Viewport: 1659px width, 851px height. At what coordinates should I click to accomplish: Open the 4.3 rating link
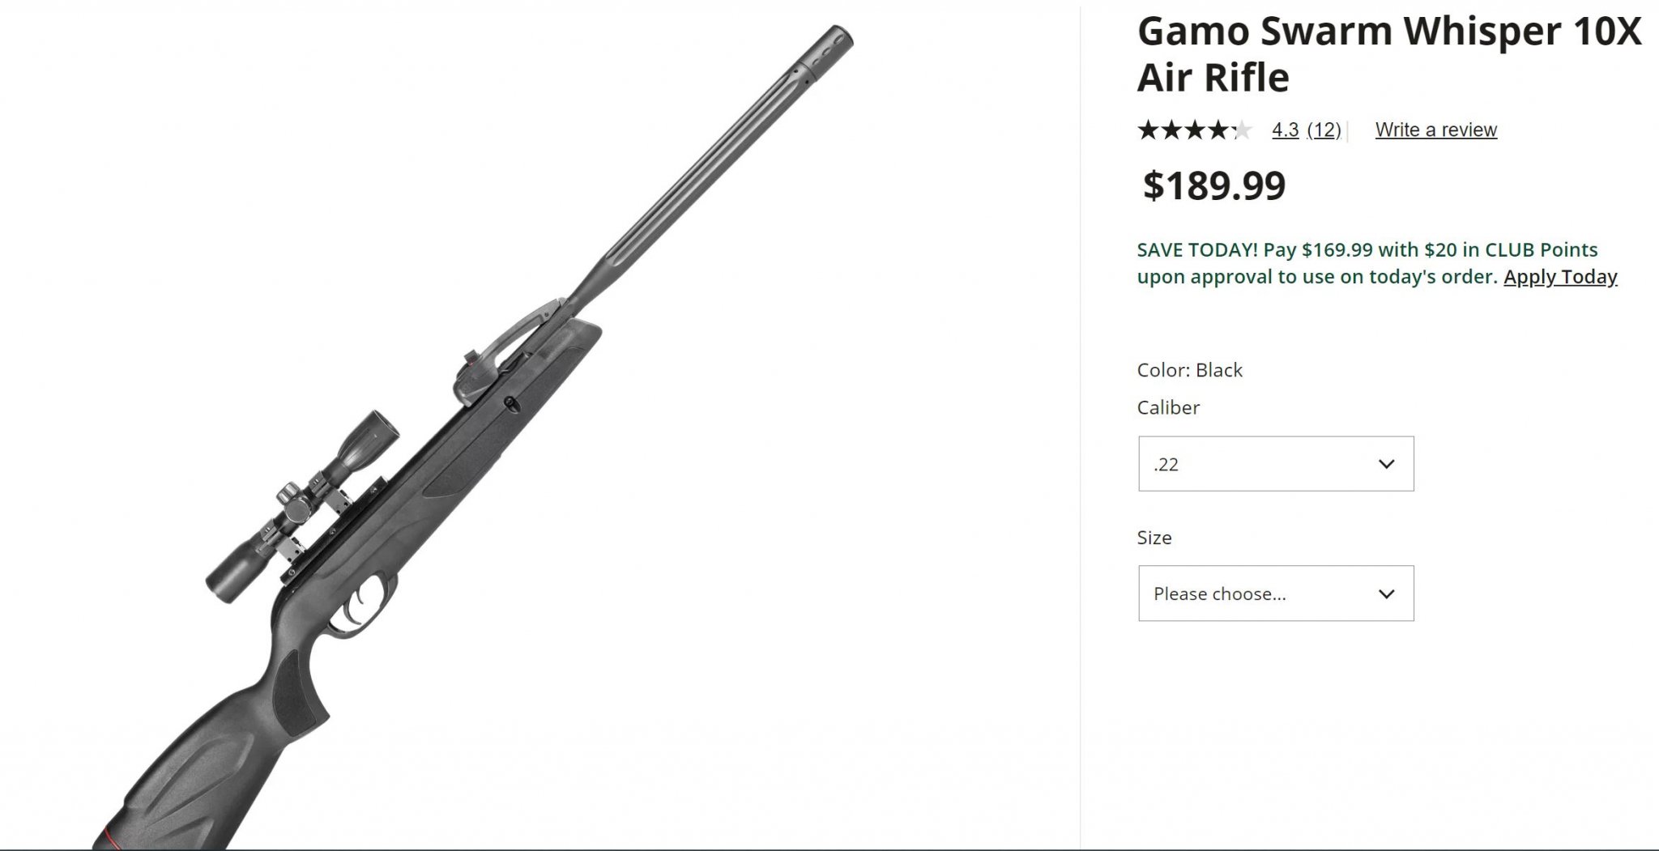click(1285, 130)
